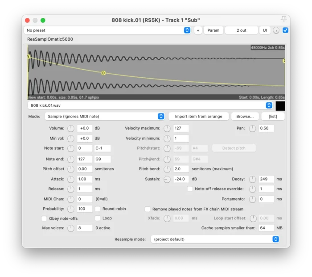This screenshot has width=312, height=277.
Task: Turn the Velocity minimum knob
Action: click(x=167, y=138)
